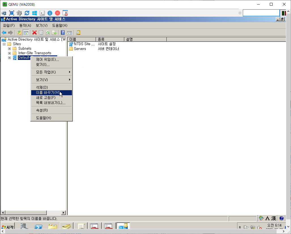
Task: Click the Up one level folder icon
Action: point(19,33)
